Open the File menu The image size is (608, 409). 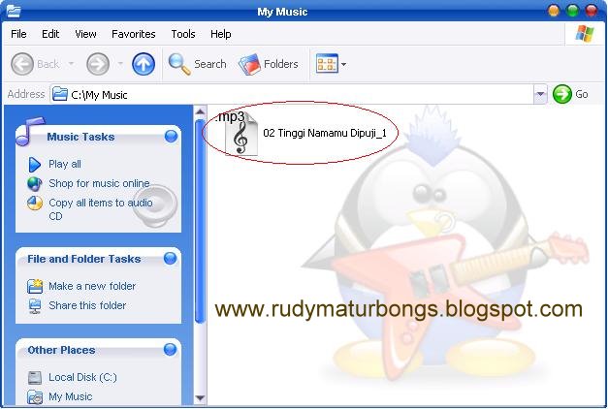(18, 34)
